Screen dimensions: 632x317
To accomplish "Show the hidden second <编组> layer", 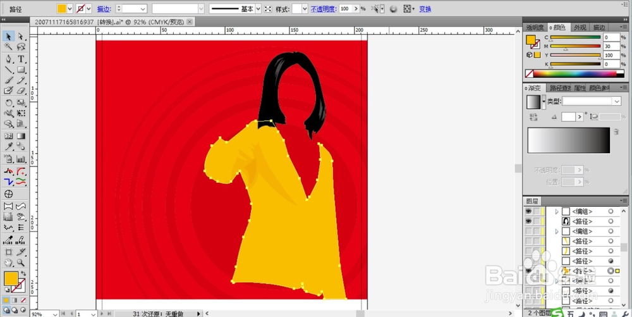I will click(x=528, y=232).
